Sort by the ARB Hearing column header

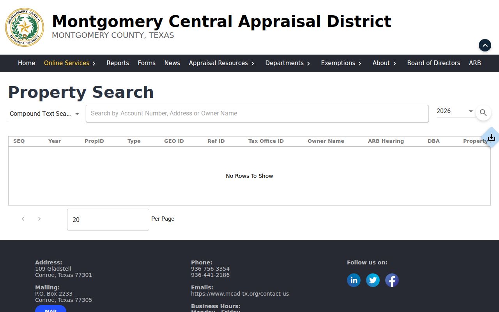[x=386, y=141]
